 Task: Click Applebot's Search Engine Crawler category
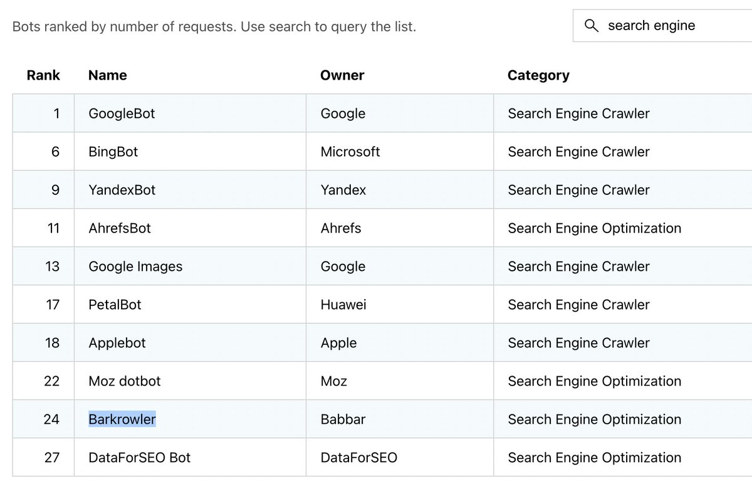click(579, 343)
